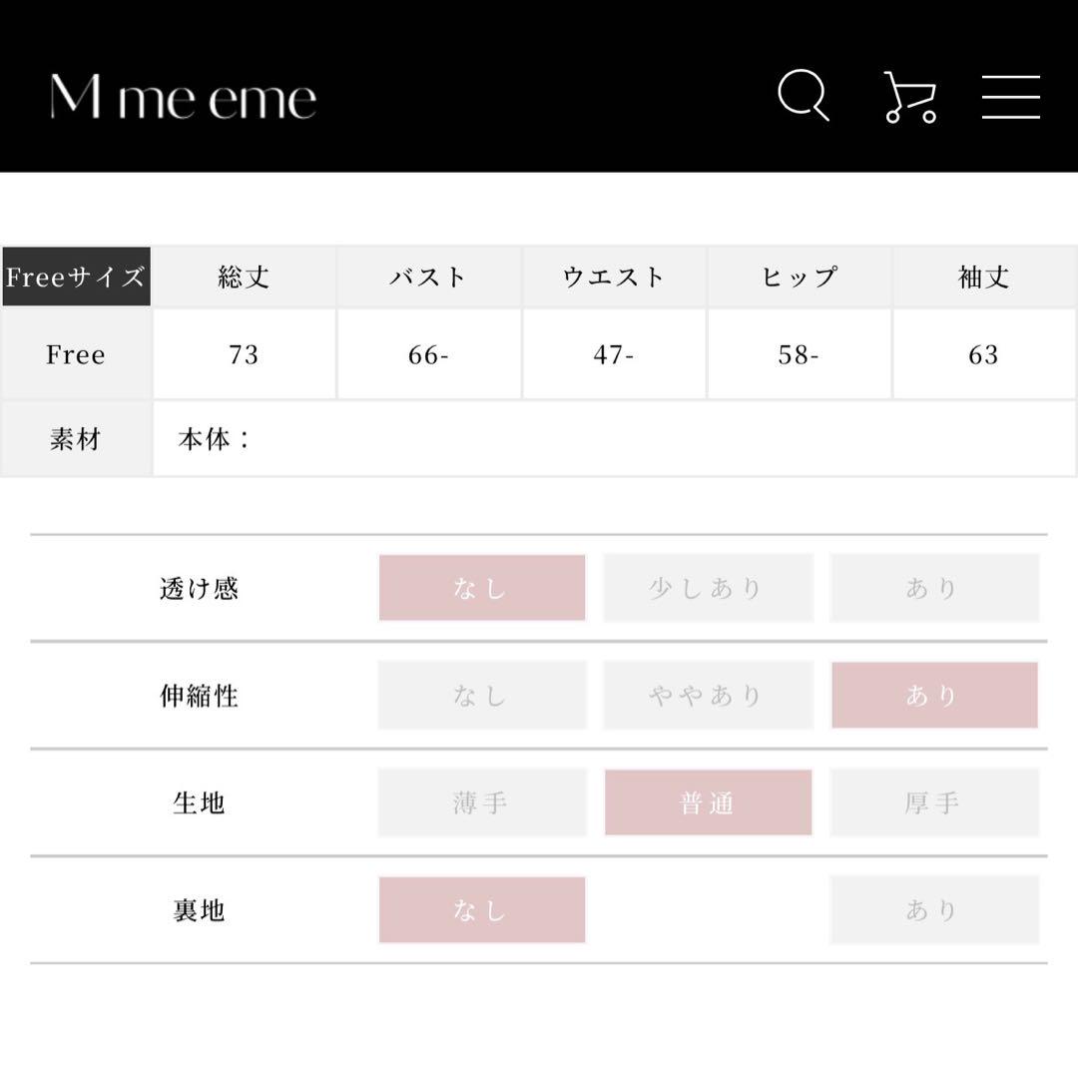
Task: Click the 素材 row label
Action: pos(76,438)
